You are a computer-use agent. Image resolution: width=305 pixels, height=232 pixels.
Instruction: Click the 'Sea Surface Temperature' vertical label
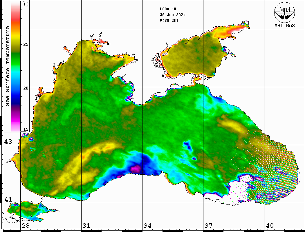8,66
